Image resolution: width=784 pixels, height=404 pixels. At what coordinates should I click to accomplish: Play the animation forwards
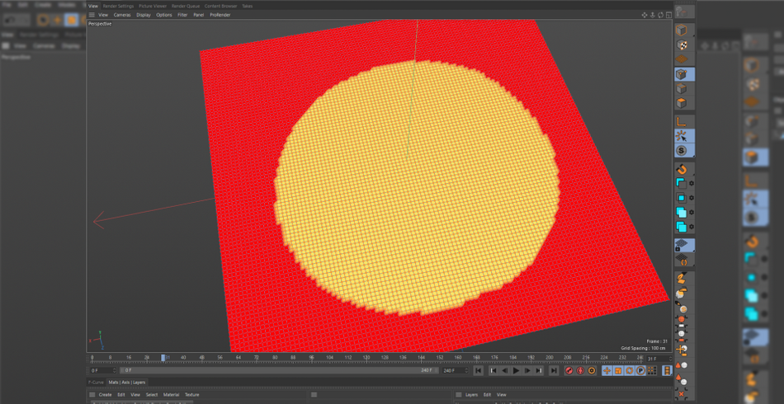click(x=516, y=370)
